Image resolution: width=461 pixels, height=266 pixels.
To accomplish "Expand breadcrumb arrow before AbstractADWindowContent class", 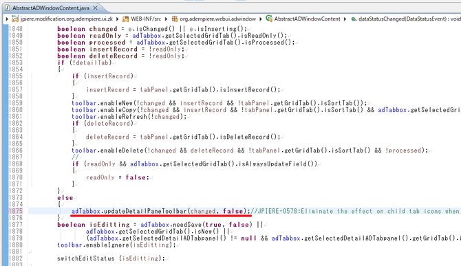I will (x=261, y=19).
